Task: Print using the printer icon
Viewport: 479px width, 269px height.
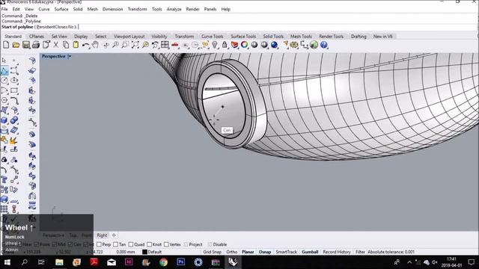Action: pyautogui.click(x=36, y=45)
